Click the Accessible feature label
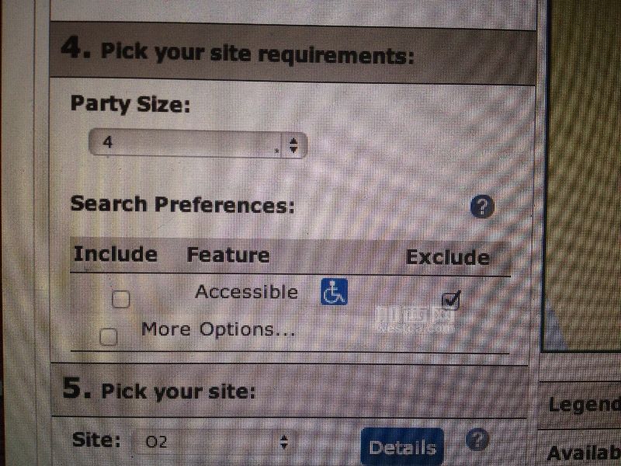The height and width of the screenshot is (466, 621). (246, 292)
